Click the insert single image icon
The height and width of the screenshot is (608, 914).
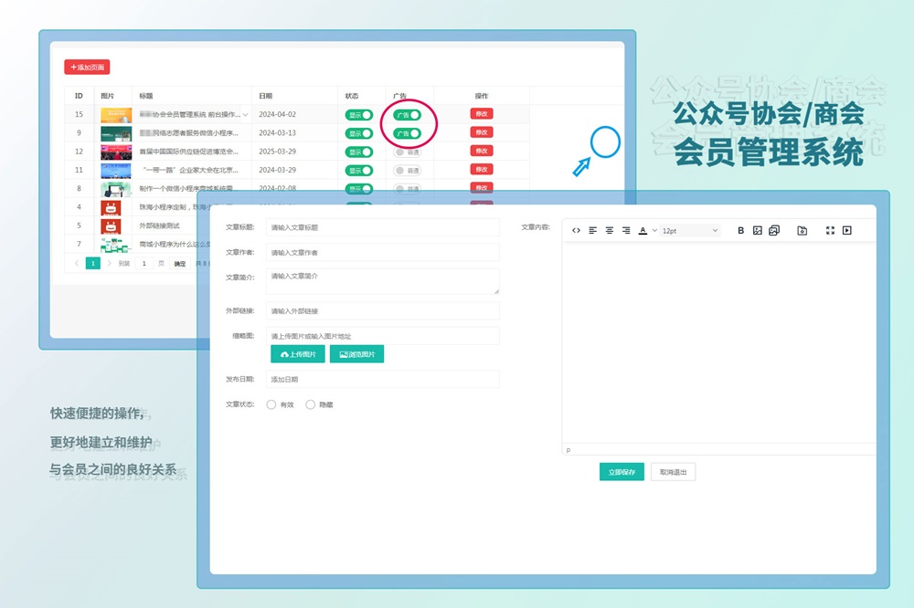(758, 231)
